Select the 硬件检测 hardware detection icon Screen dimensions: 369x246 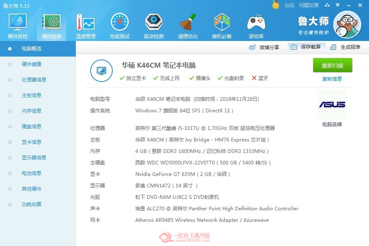(x=52, y=26)
